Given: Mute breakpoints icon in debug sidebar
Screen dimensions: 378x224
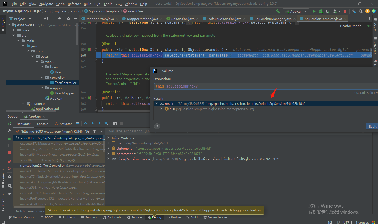Looking at the screenshot, I should coord(9,168).
